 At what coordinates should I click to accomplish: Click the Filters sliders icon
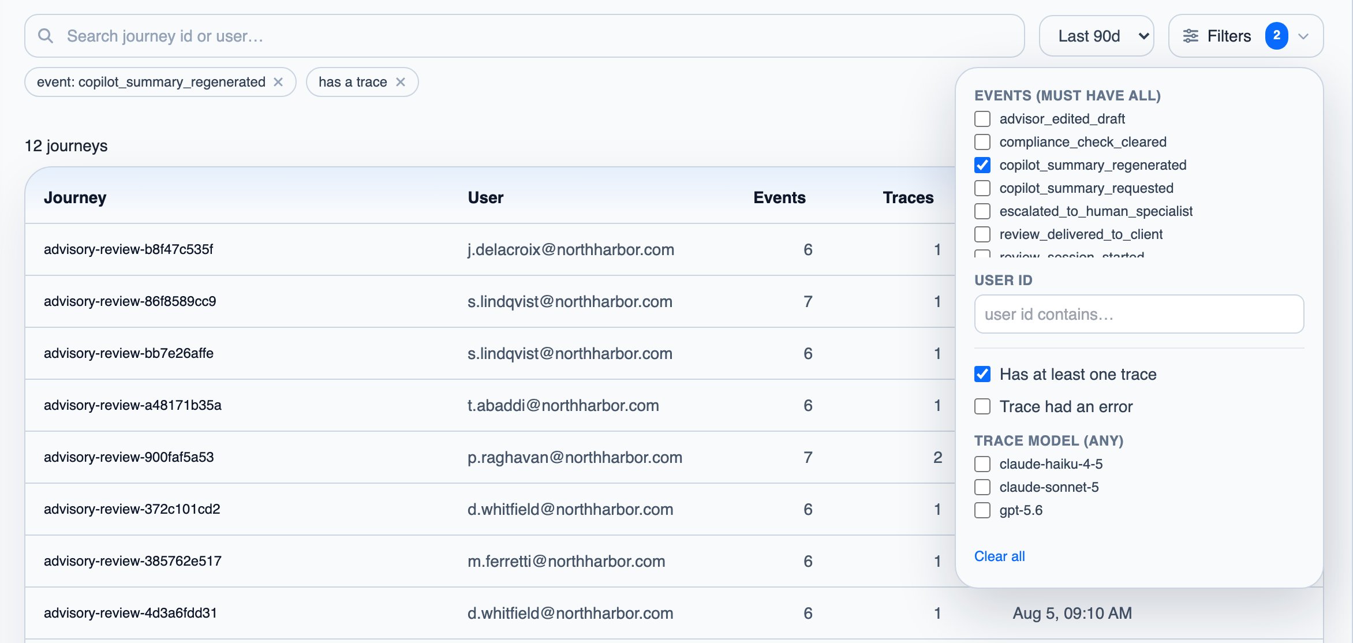coord(1190,36)
